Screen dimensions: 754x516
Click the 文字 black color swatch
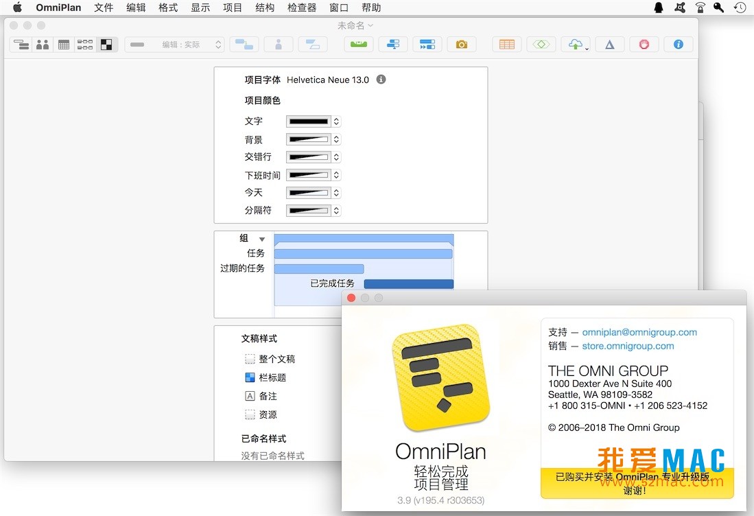point(308,121)
